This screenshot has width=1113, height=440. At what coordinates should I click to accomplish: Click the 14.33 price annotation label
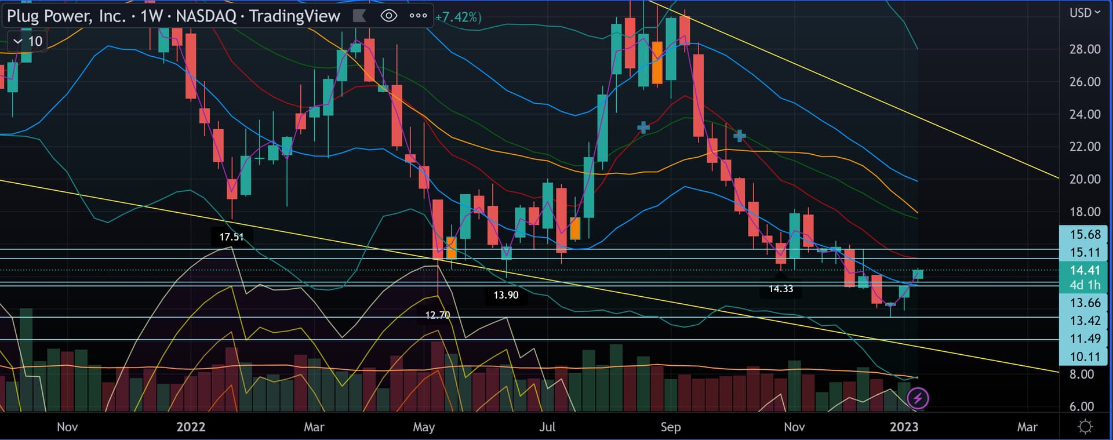780,289
